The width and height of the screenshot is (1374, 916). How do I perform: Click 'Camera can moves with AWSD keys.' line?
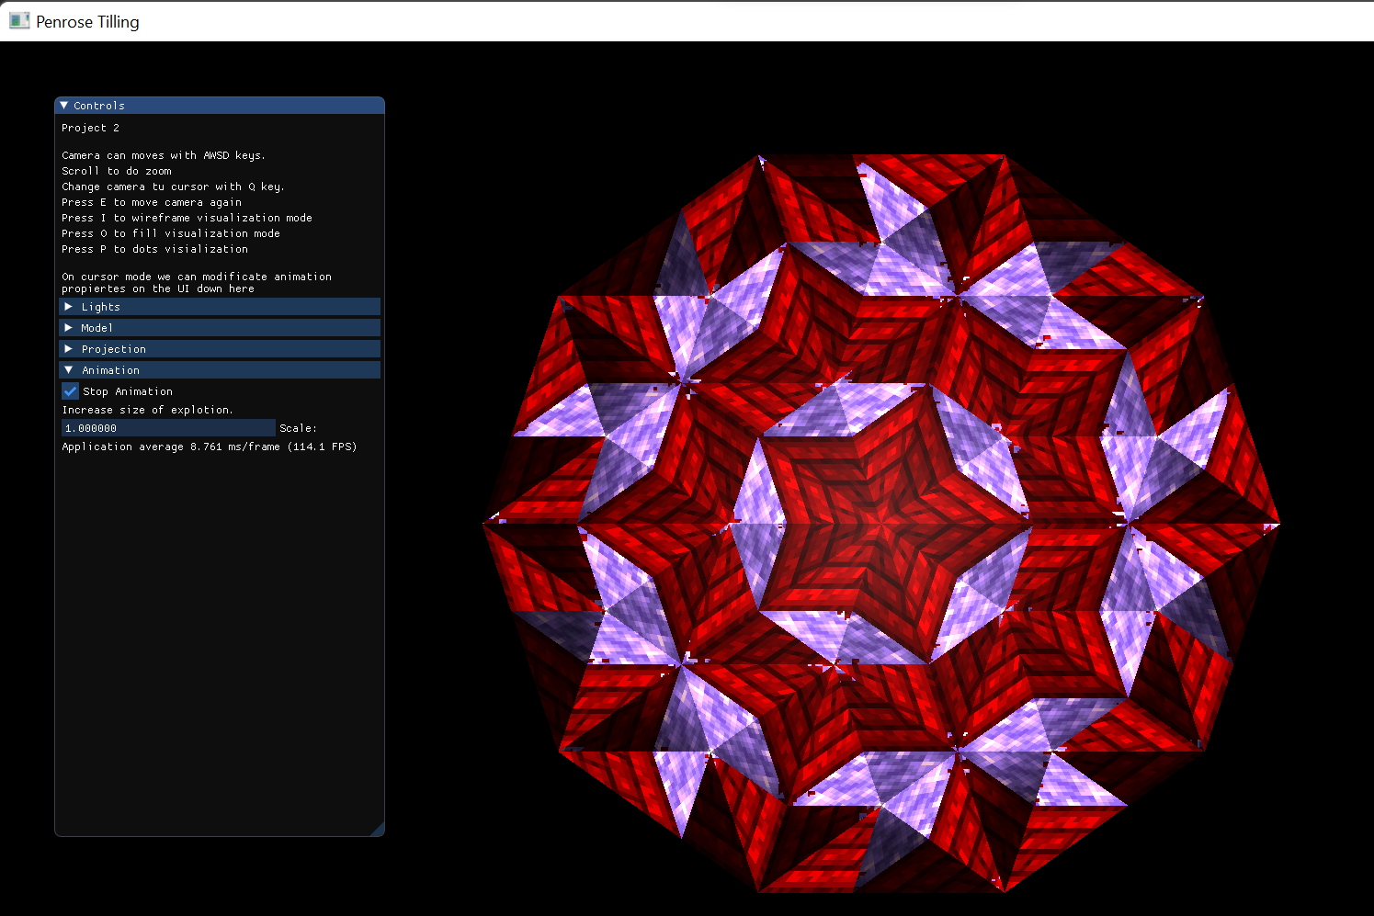click(x=164, y=155)
